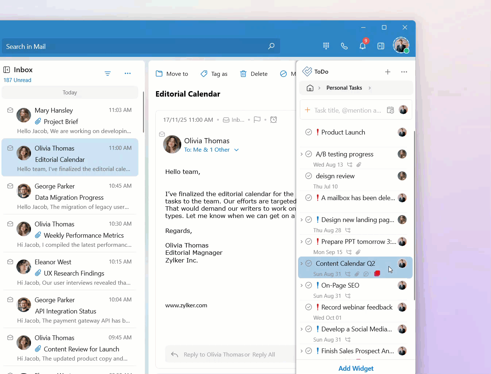Click Reply to Olivia Thomas

(x=213, y=355)
